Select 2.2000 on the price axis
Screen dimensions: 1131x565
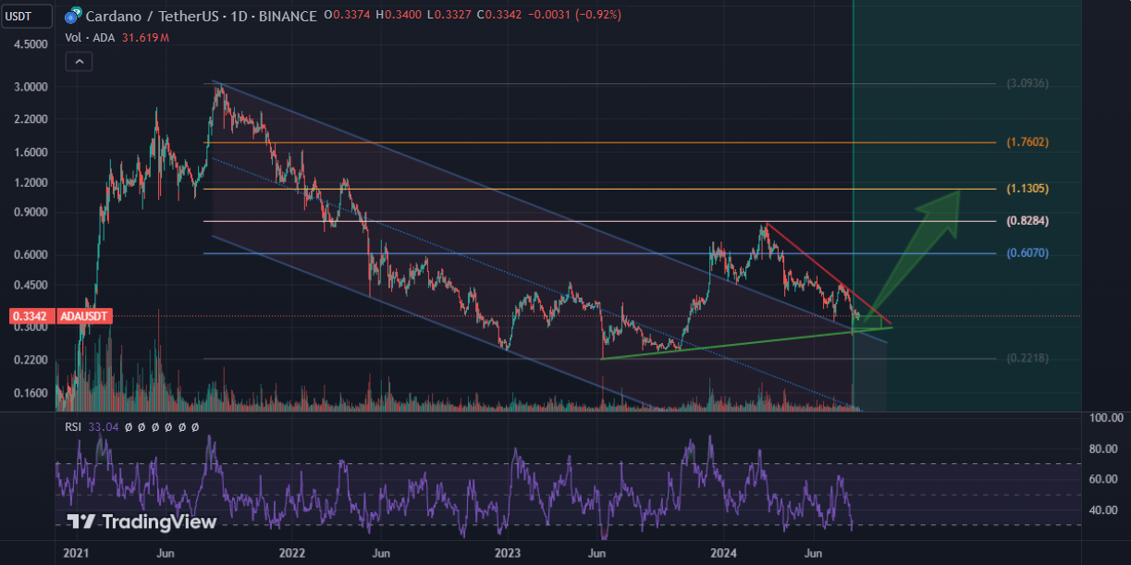tap(31, 119)
